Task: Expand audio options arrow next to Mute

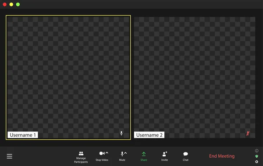Action: 125,153
